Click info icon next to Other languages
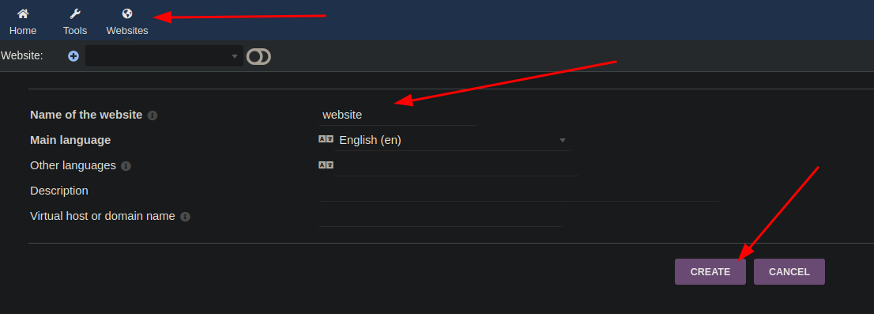 126,166
